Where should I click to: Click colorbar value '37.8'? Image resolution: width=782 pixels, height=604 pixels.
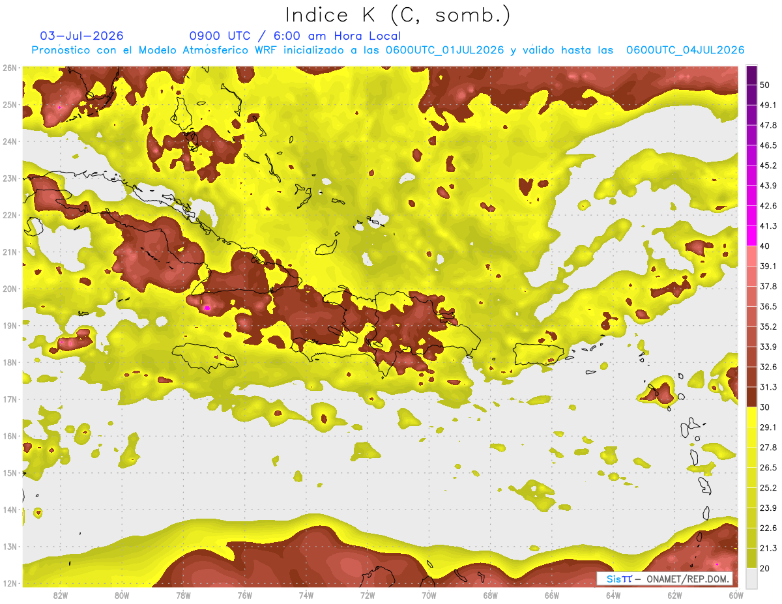point(768,286)
